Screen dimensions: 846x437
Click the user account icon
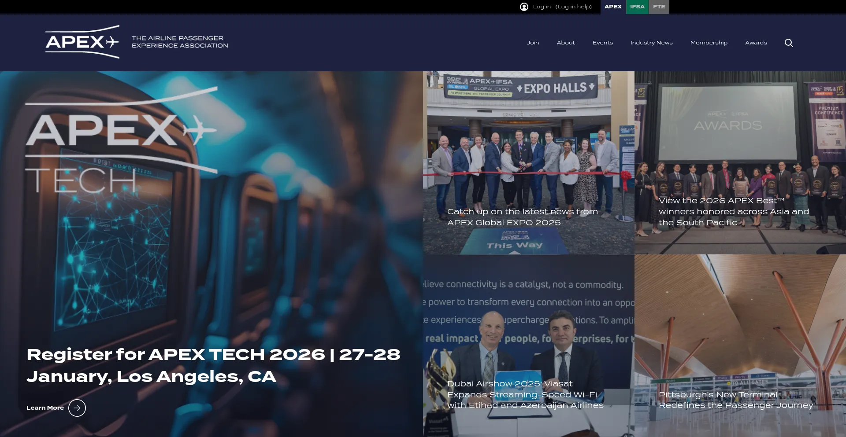tap(524, 7)
